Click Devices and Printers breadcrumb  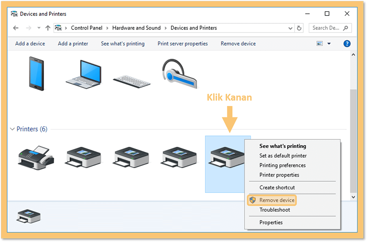[194, 28]
